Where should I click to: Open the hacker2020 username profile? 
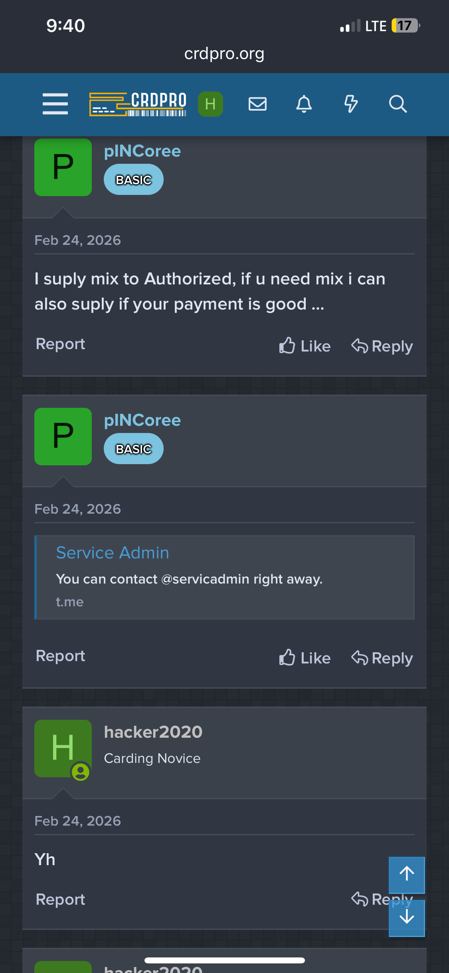153,732
